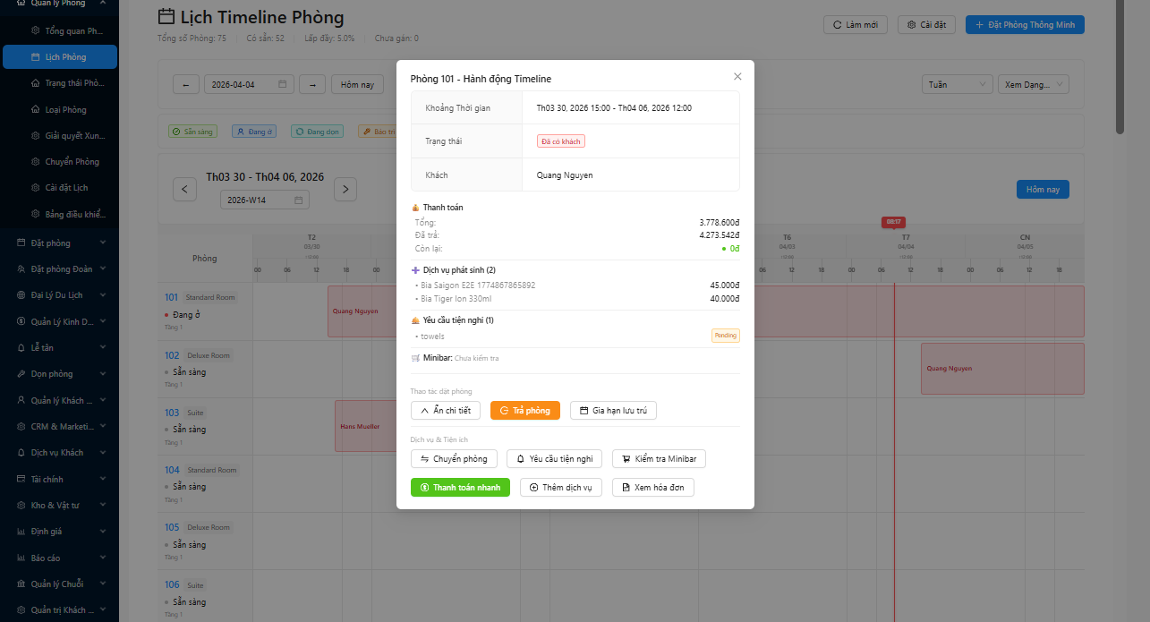Click the Đang ở legend tag
Image resolution: width=1150 pixels, height=622 pixels.
[x=254, y=132]
